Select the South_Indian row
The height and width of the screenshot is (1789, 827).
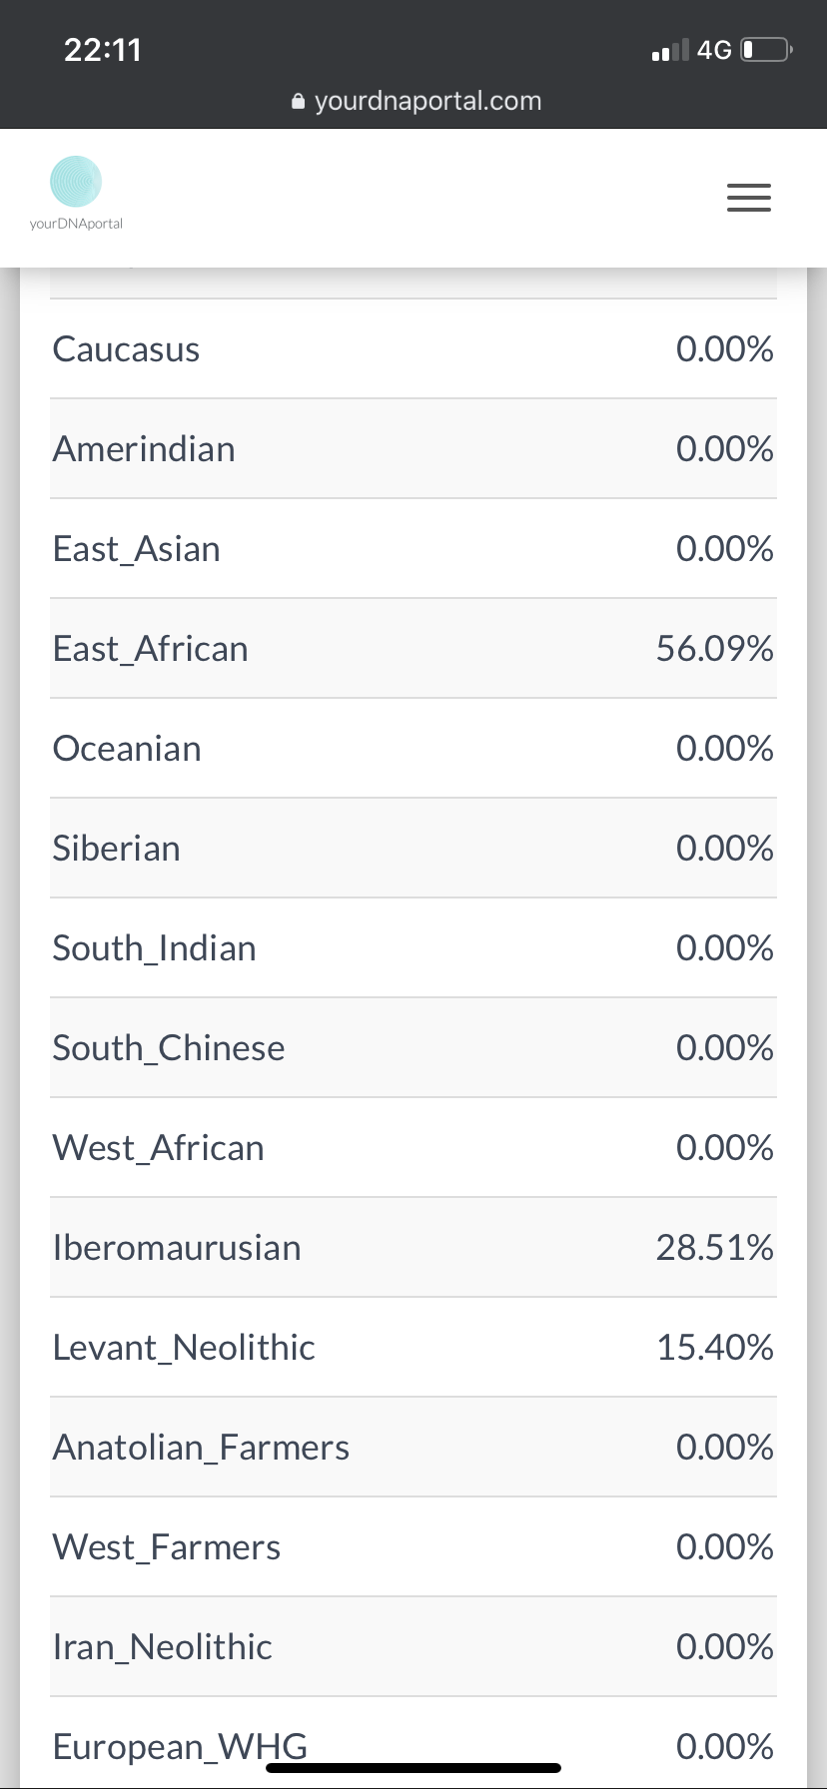click(413, 948)
